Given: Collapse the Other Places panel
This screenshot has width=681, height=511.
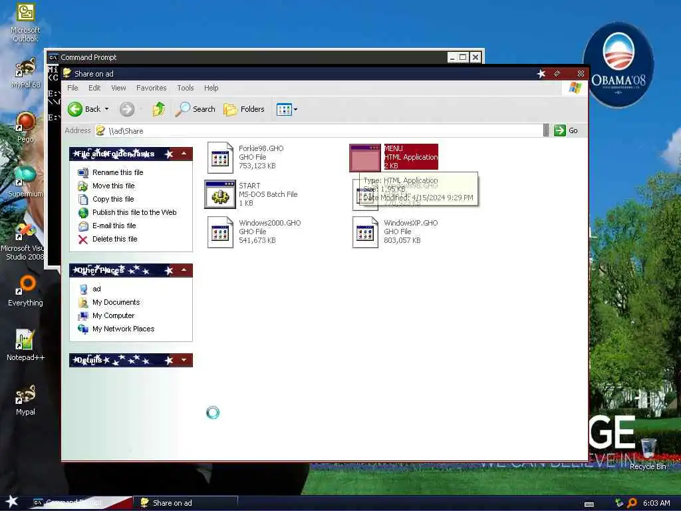Looking at the screenshot, I should tap(184, 270).
